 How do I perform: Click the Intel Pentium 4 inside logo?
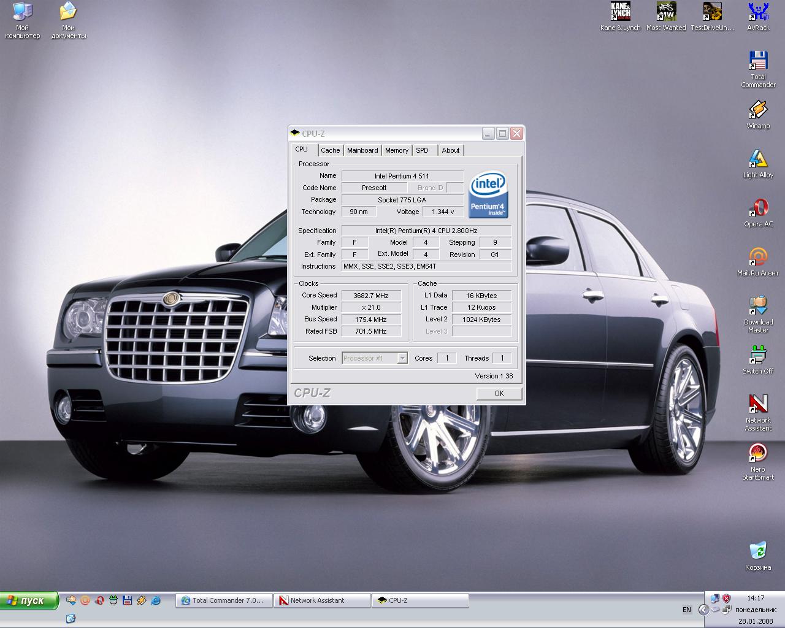pos(488,194)
